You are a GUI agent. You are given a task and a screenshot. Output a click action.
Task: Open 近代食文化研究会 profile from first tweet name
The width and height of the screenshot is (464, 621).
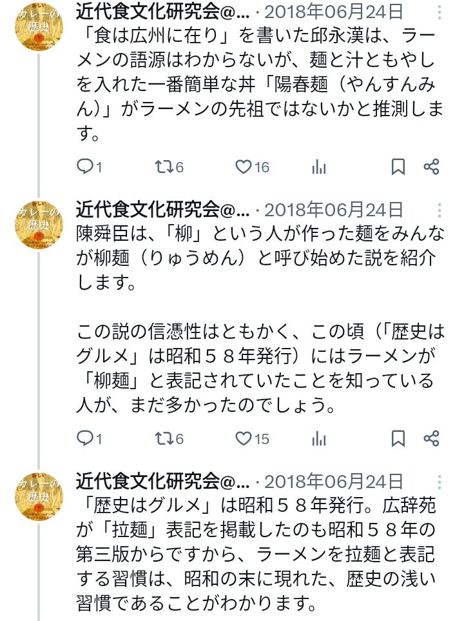pos(162,12)
